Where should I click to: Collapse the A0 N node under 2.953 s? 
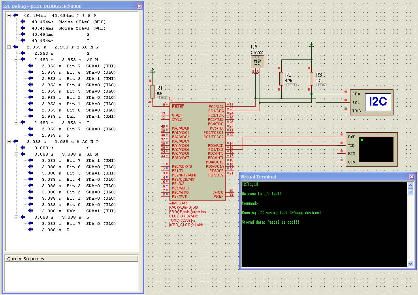click(x=16, y=59)
